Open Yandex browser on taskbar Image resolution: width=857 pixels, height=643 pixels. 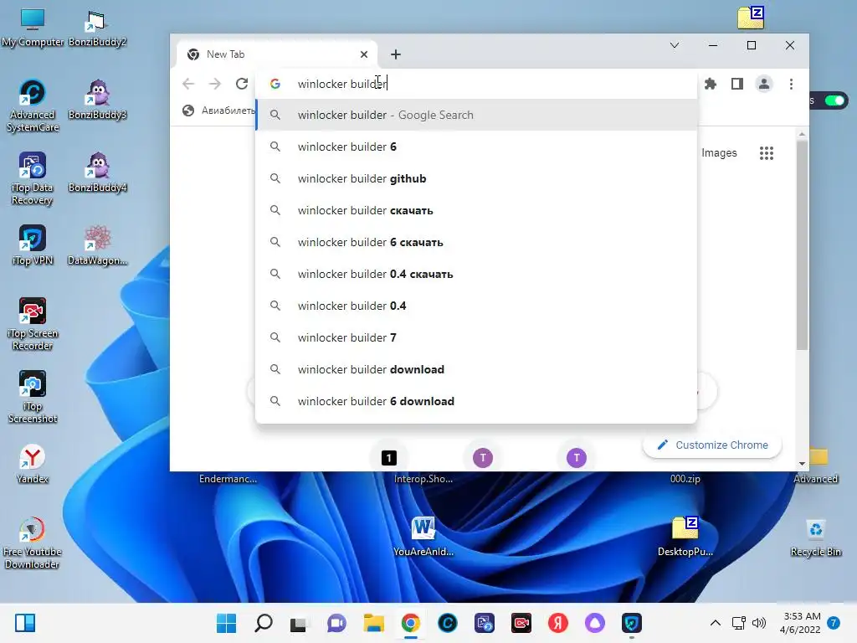[557, 623]
